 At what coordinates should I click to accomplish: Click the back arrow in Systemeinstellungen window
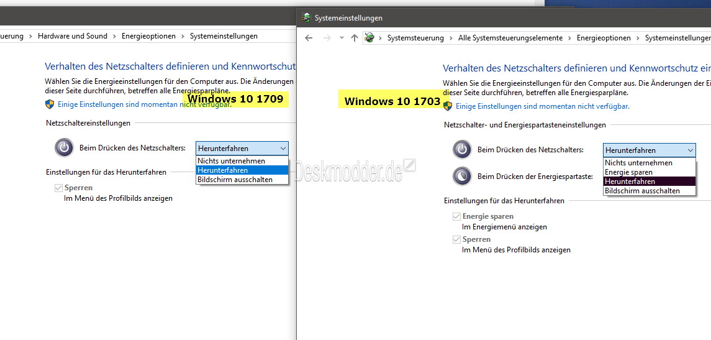(x=309, y=38)
